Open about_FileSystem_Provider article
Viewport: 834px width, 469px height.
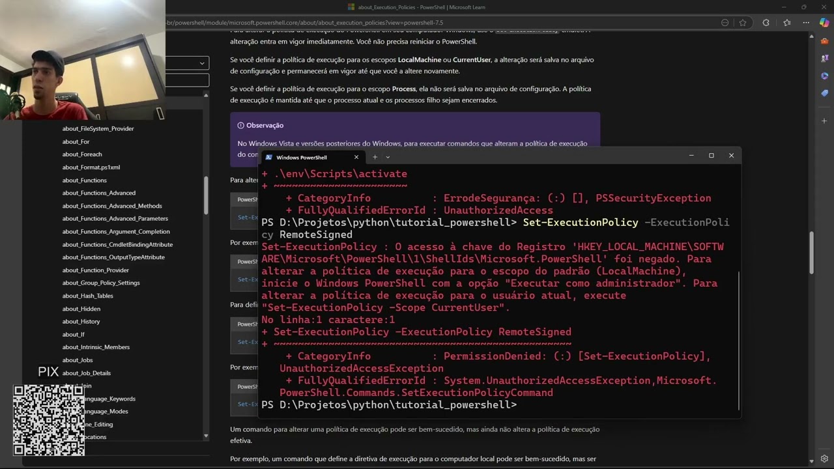pyautogui.click(x=98, y=129)
